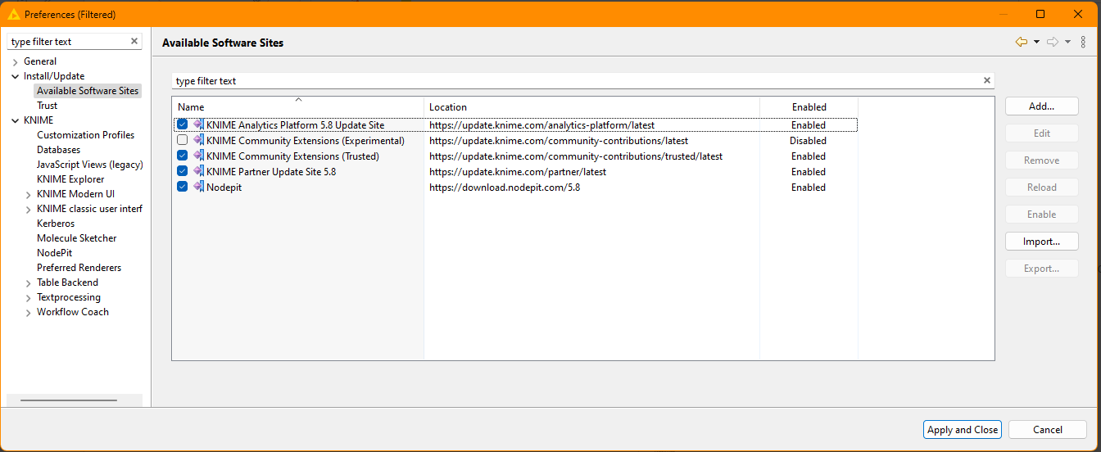This screenshot has width=1101, height=452.
Task: Click the Preferences window title icon
Action: coord(13,14)
